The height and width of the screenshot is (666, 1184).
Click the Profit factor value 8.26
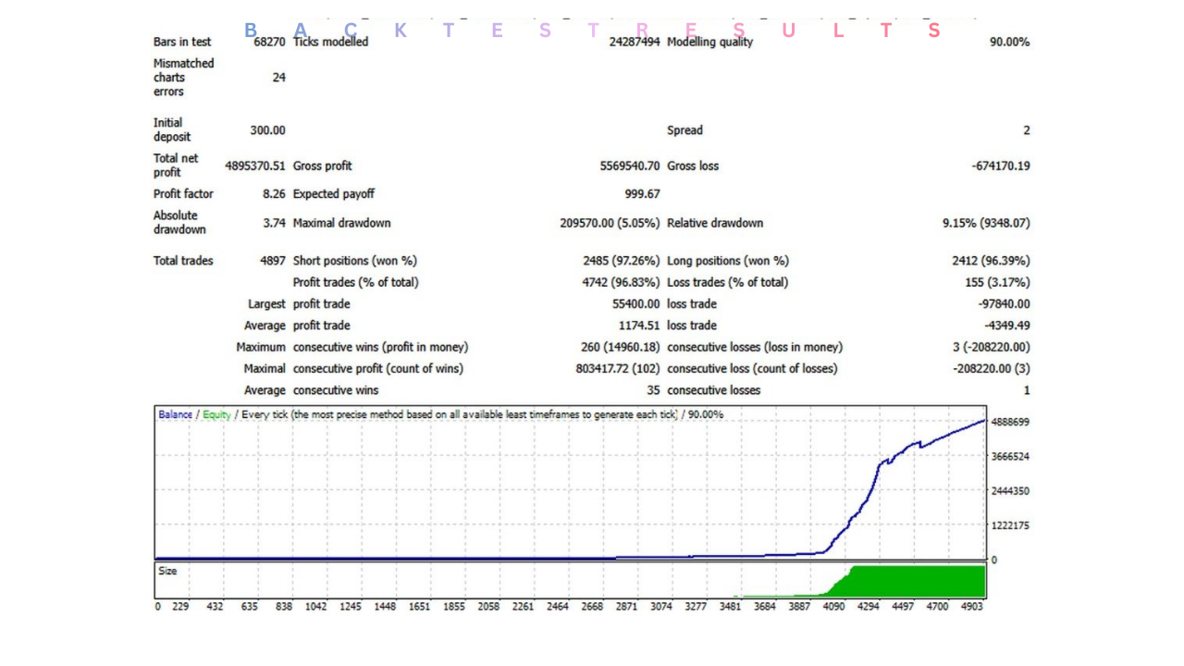point(274,194)
